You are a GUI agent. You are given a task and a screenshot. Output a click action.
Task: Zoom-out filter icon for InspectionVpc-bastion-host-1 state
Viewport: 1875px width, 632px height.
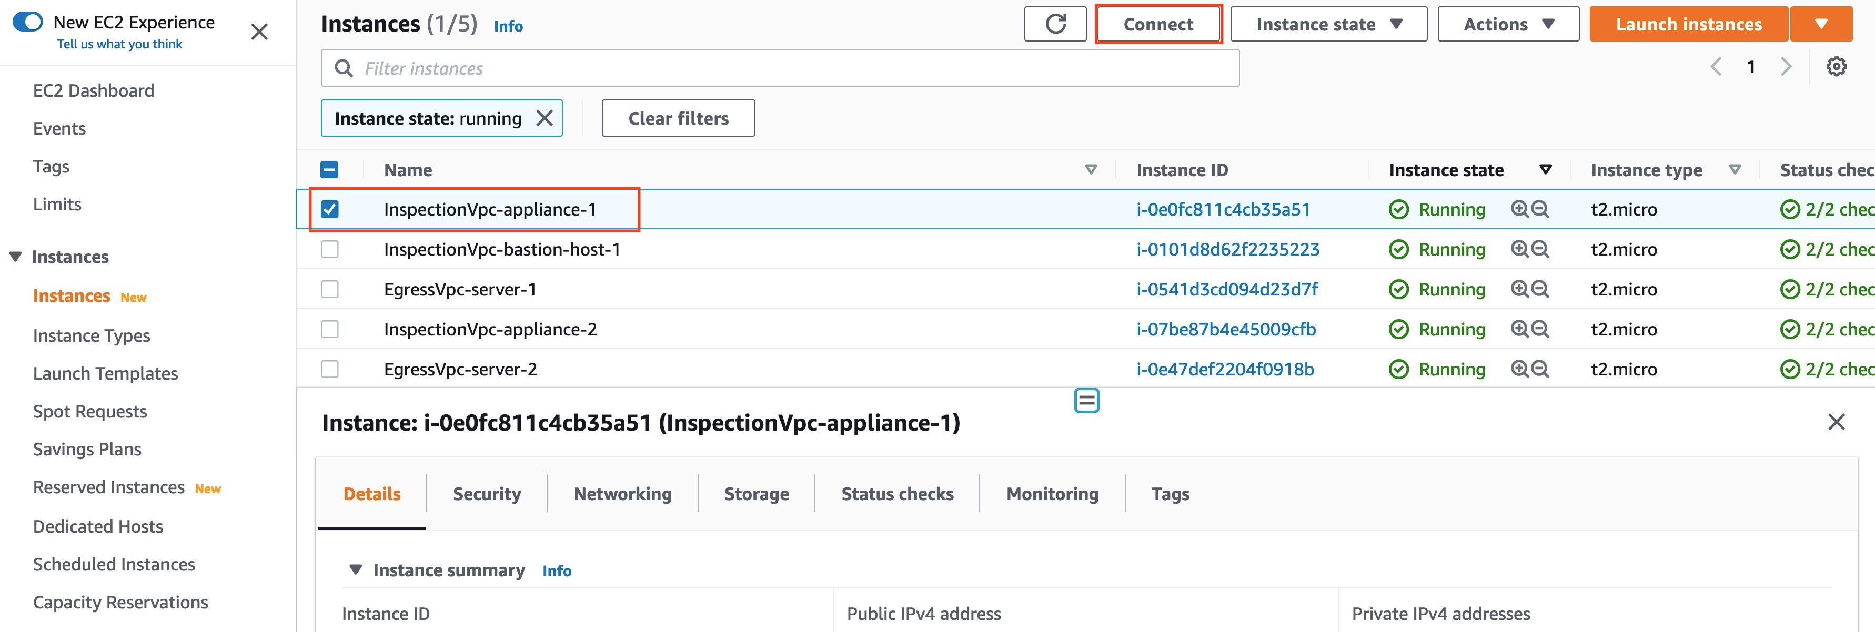1539,249
